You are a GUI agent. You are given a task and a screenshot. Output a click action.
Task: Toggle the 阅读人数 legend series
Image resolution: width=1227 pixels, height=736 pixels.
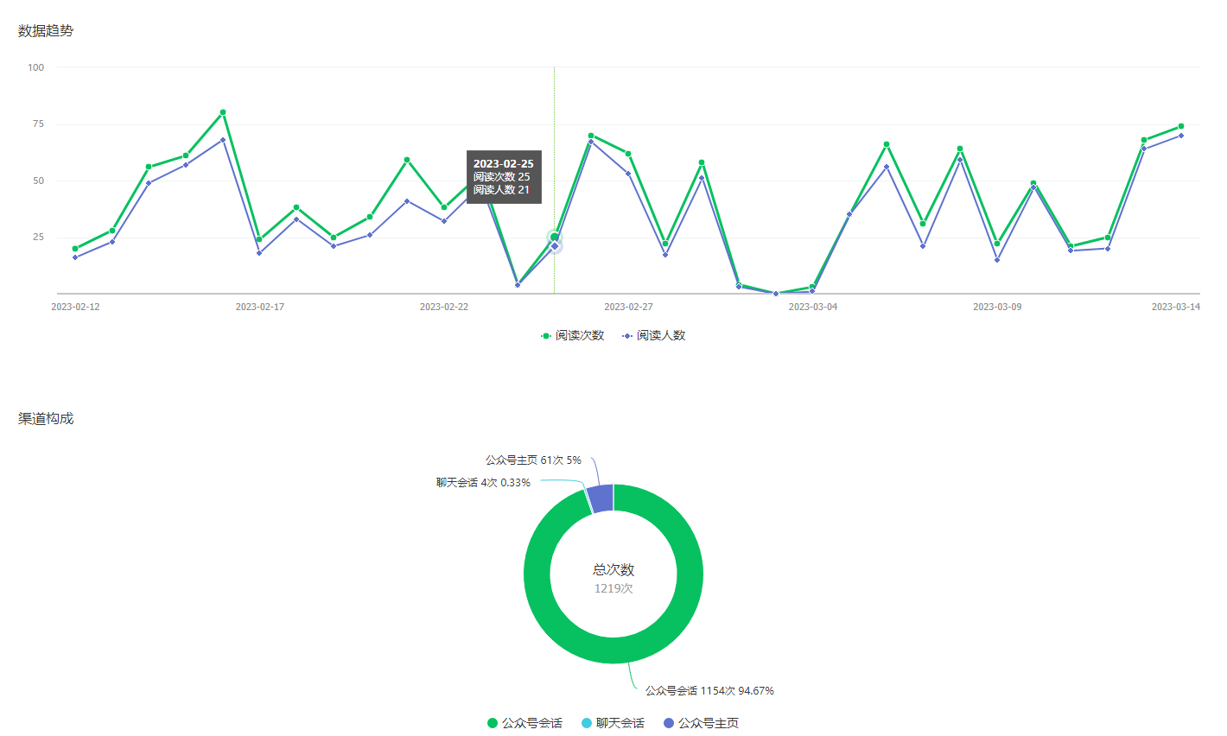[653, 335]
